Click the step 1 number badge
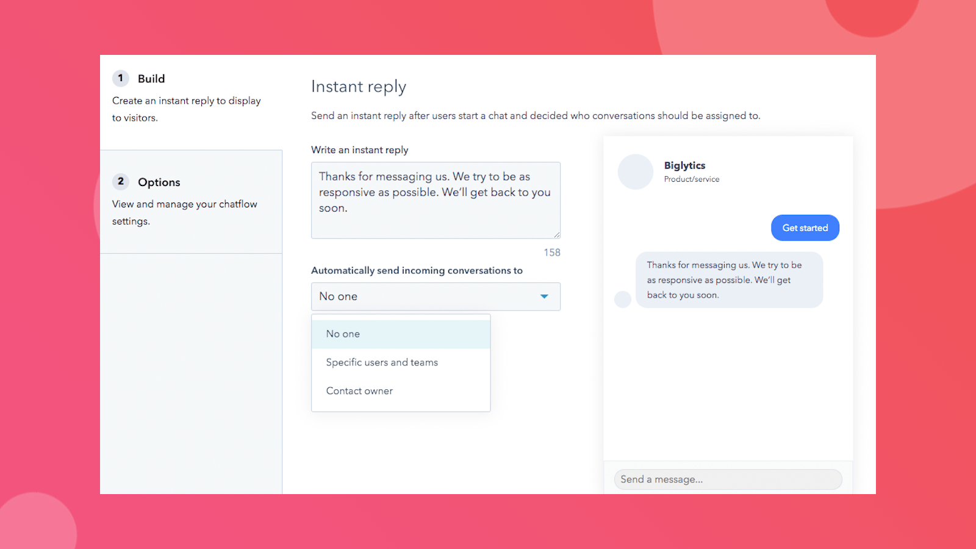976x549 pixels. tap(121, 78)
